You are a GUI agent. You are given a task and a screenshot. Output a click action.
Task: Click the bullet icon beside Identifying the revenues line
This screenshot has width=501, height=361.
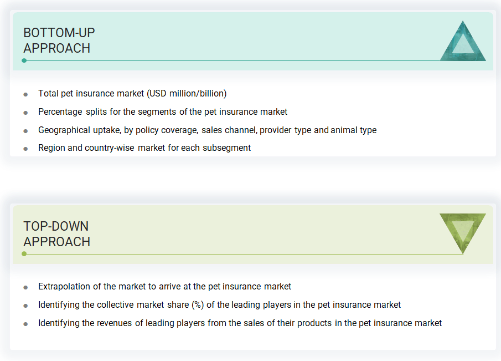click(25, 323)
